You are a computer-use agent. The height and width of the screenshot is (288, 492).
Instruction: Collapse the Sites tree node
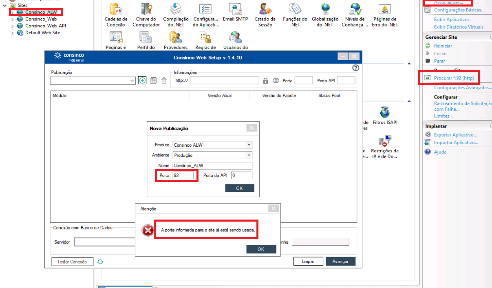[x=5, y=5]
